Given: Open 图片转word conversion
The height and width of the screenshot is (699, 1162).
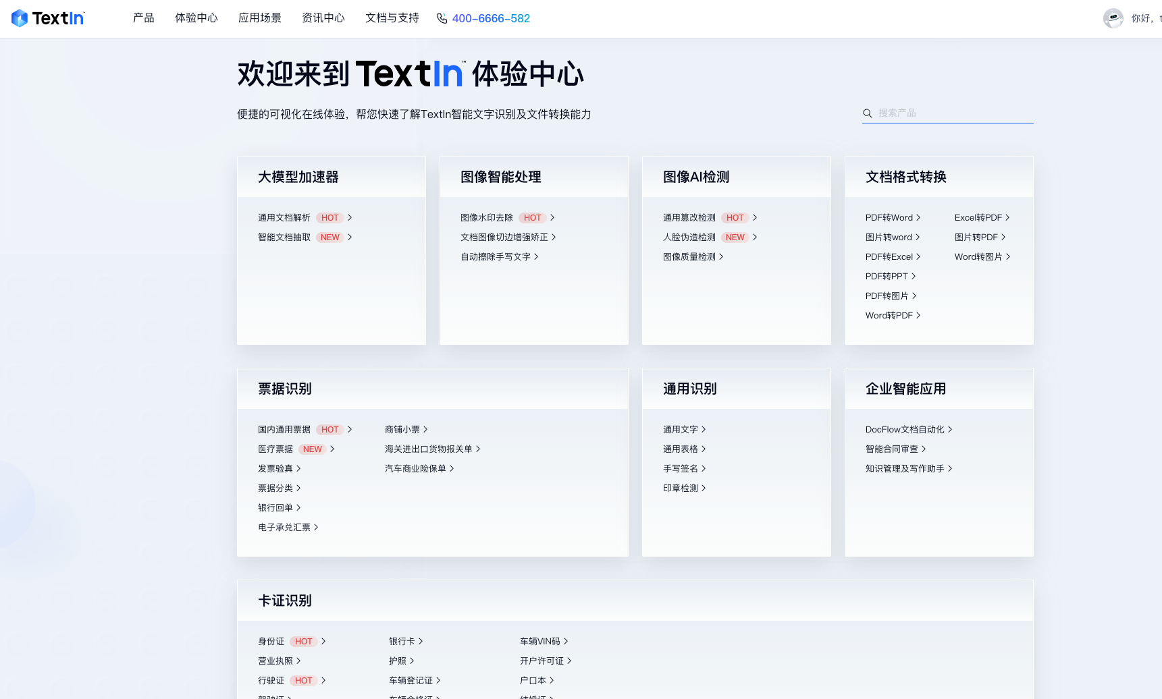Looking at the screenshot, I should point(889,237).
